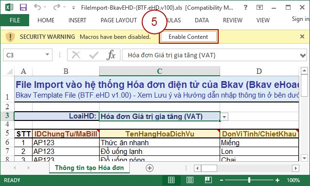Open the Excel Help question mark
The width and height of the screenshot is (310, 186).
point(245,7)
